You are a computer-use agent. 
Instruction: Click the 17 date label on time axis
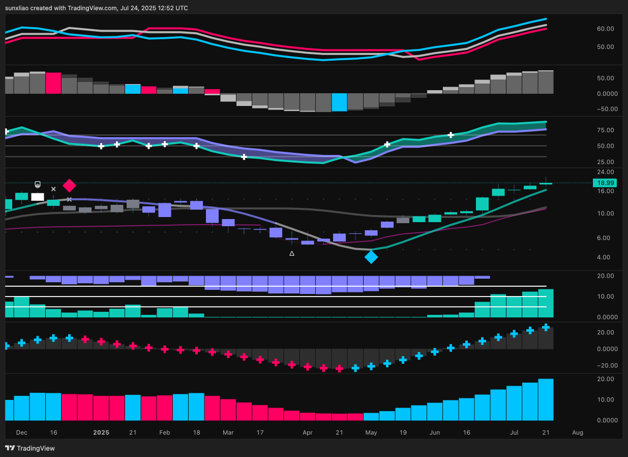(260, 433)
